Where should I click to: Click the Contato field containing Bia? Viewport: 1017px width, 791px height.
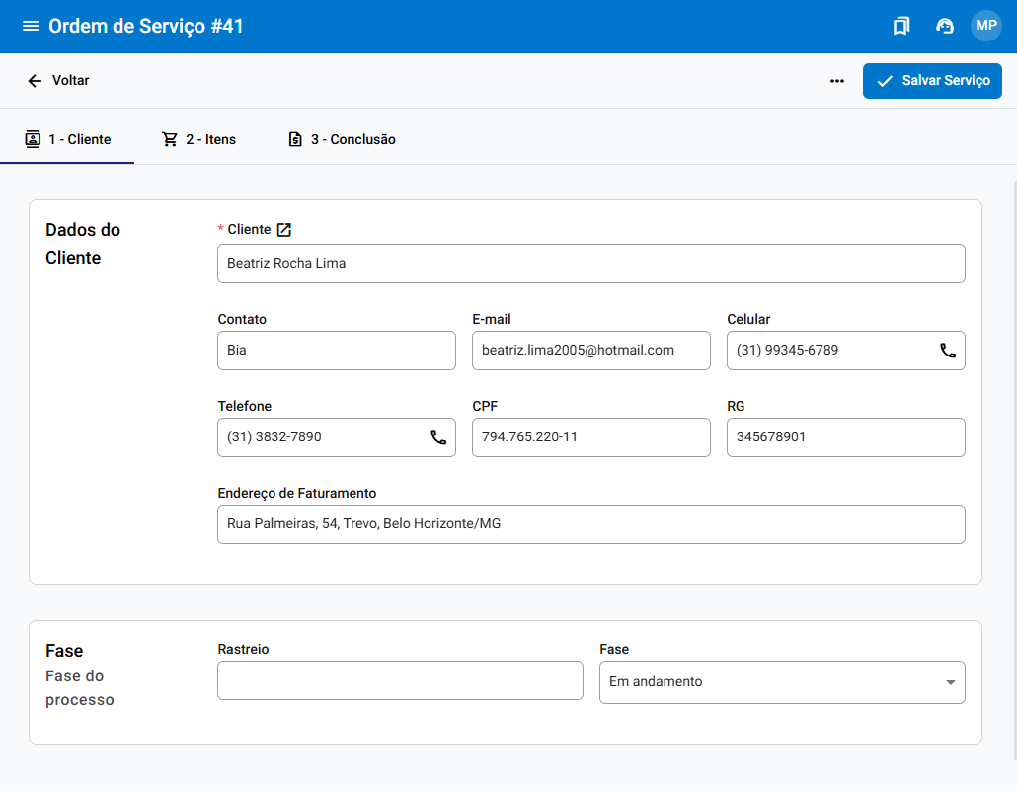coord(336,351)
